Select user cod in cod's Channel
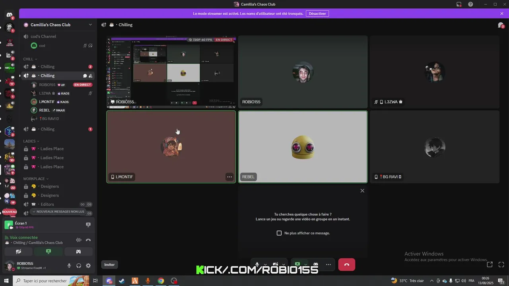Image resolution: width=509 pixels, height=286 pixels. point(62,46)
